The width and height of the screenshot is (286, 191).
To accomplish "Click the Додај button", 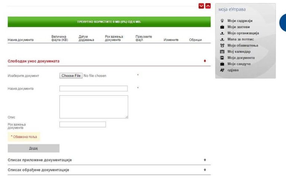I will click(34, 148).
